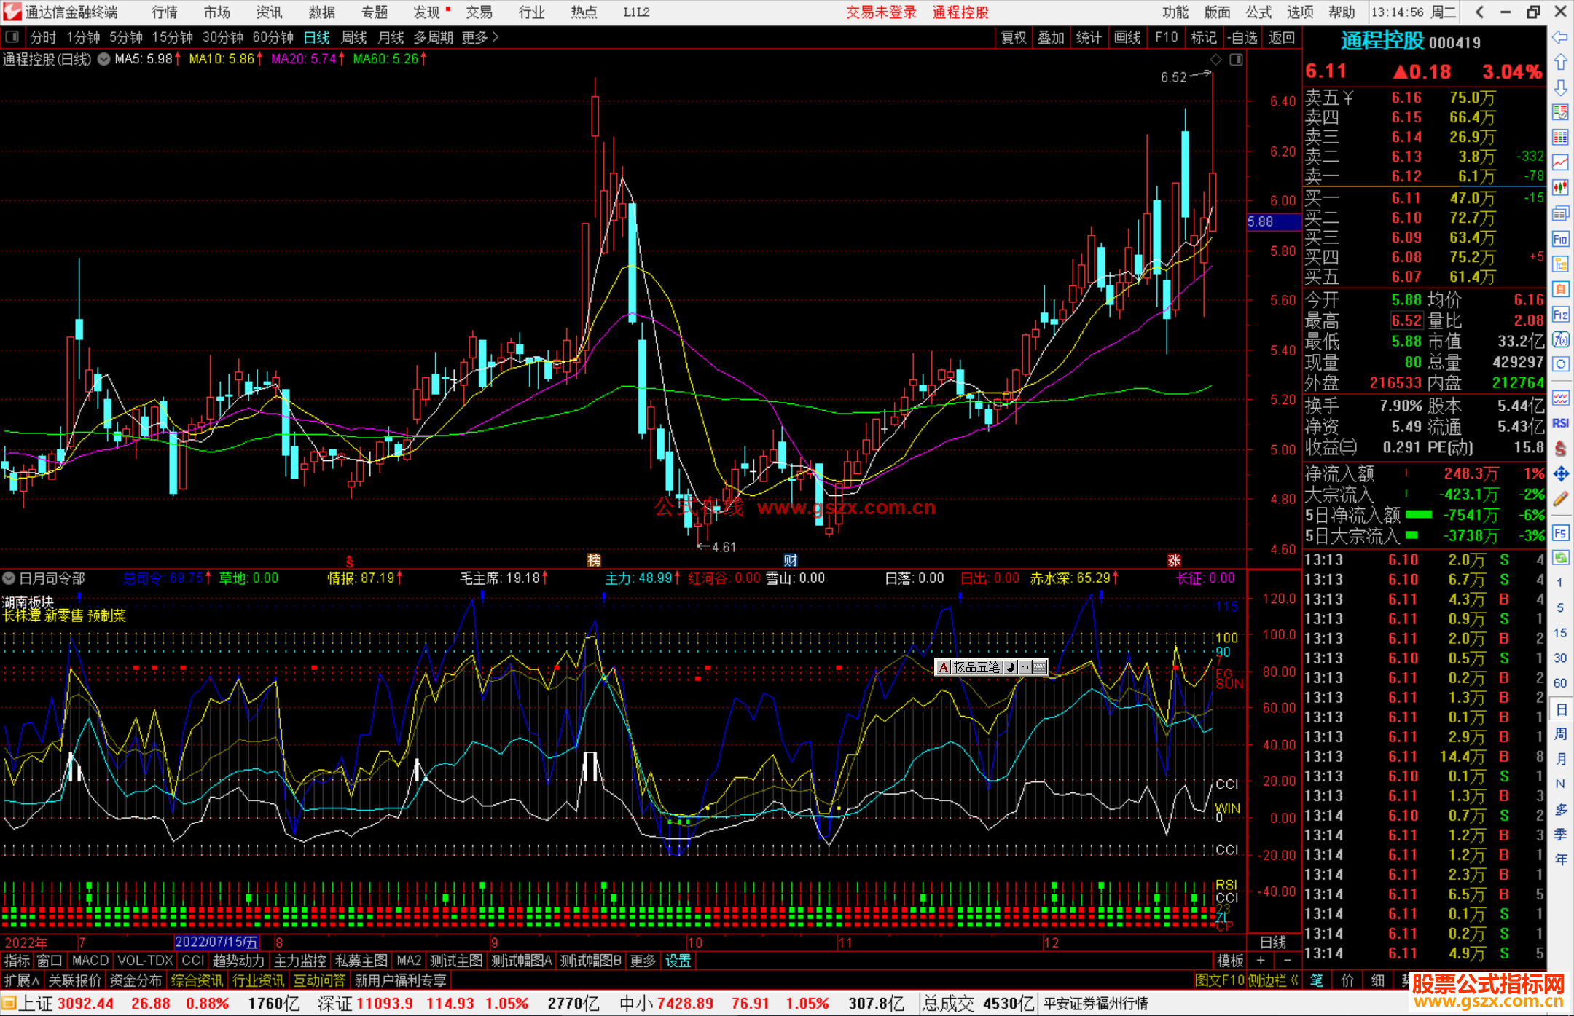Switch to the 日 period in sidebar
1574x1016 pixels.
[1560, 709]
